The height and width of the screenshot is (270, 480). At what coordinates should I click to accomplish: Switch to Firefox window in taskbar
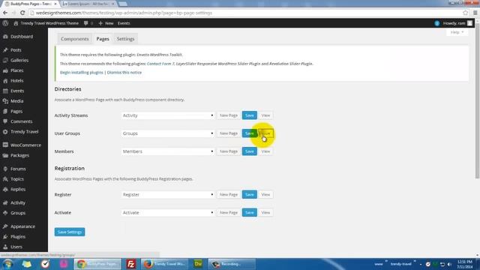[165, 264]
